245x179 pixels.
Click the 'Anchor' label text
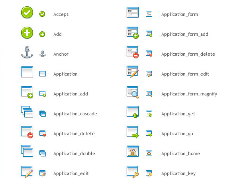coord(61,54)
